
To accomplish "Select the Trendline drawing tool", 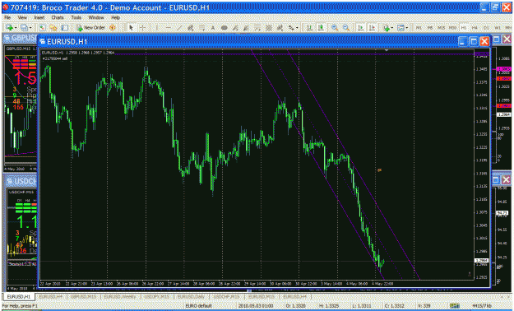I will 179,28.
